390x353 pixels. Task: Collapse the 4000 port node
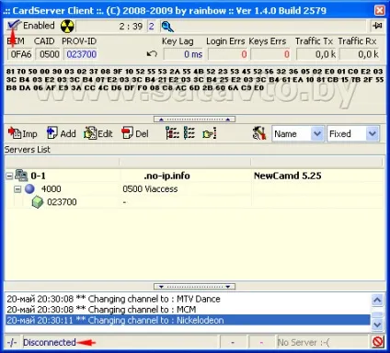click(17, 189)
